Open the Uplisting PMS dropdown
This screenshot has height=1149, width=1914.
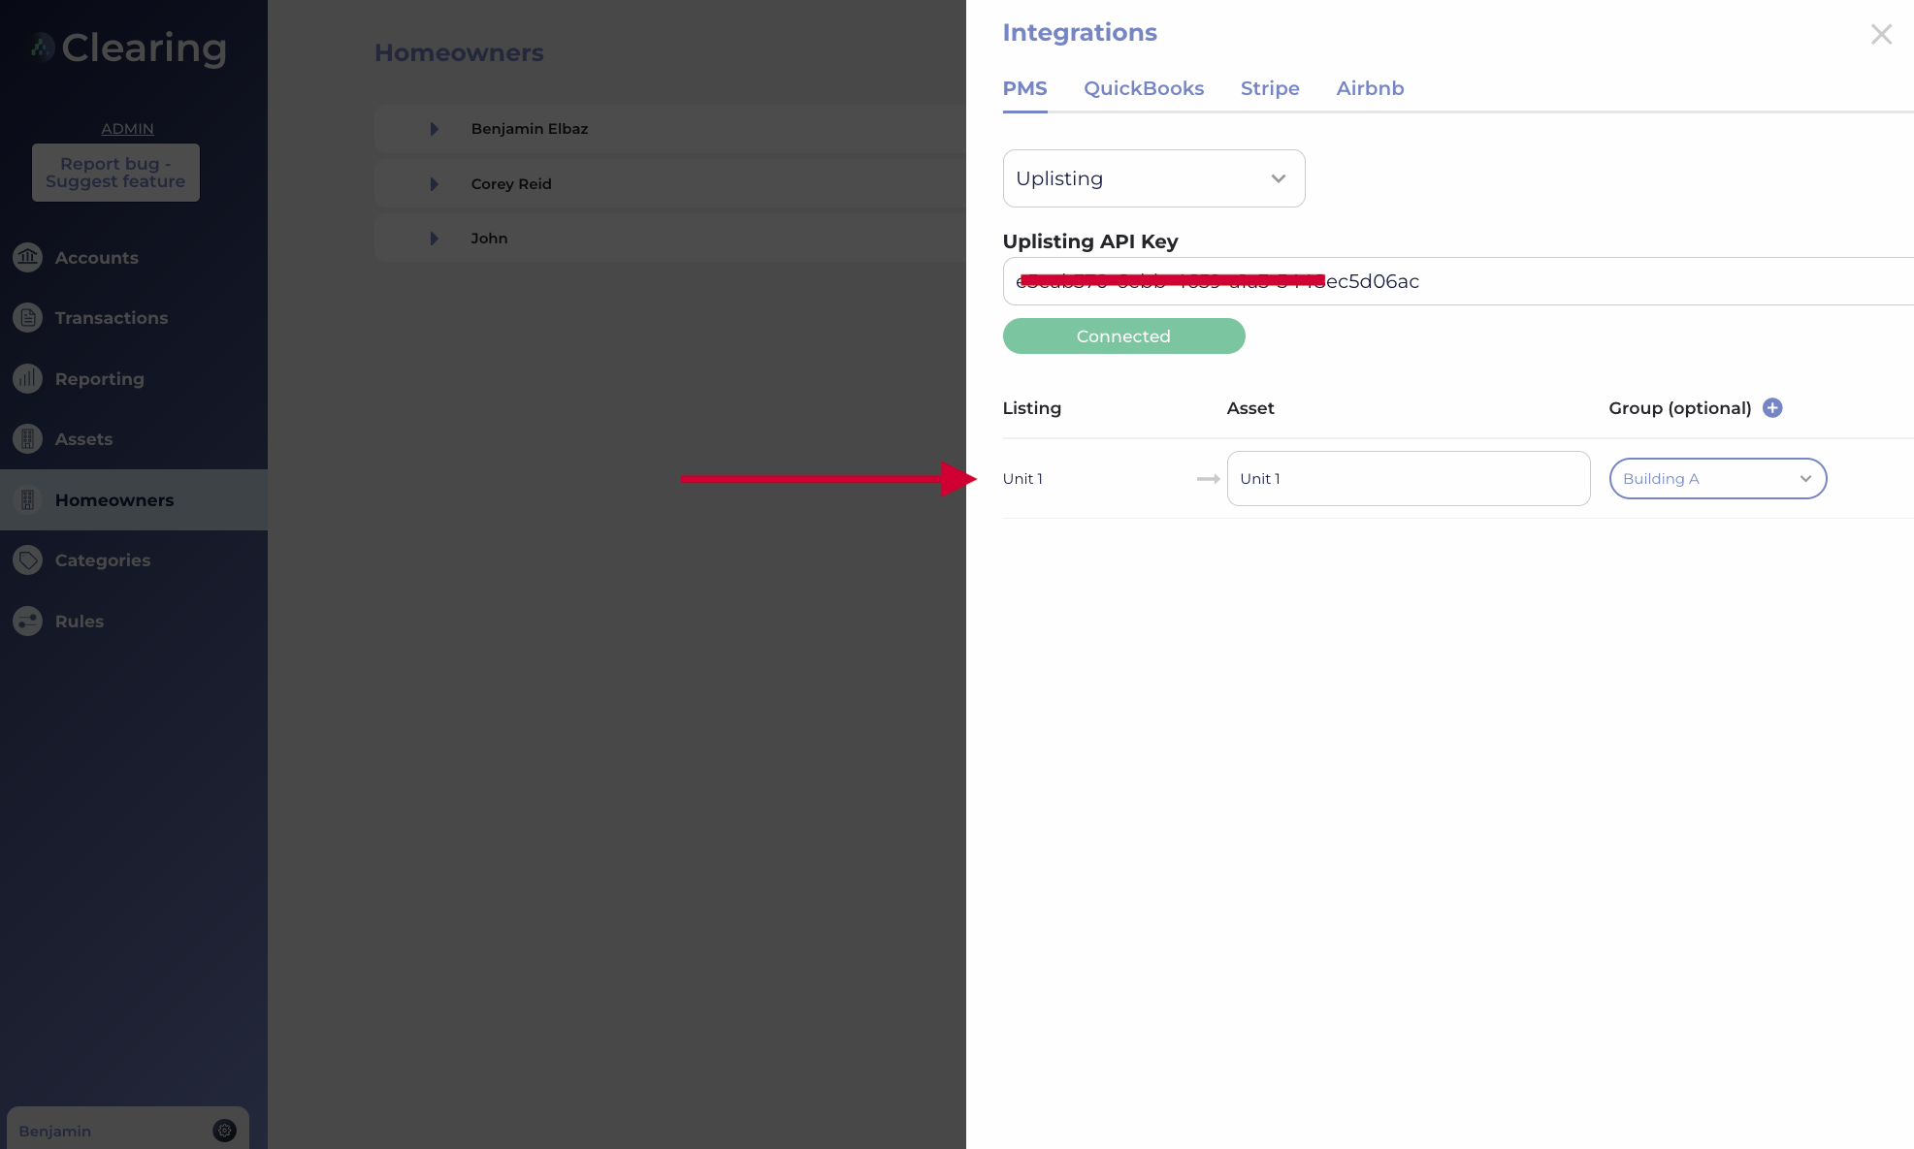pyautogui.click(x=1153, y=178)
